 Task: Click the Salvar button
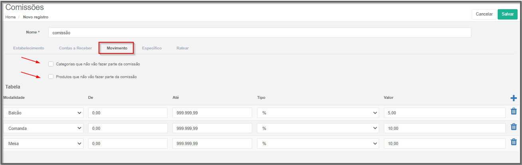pyautogui.click(x=508, y=14)
